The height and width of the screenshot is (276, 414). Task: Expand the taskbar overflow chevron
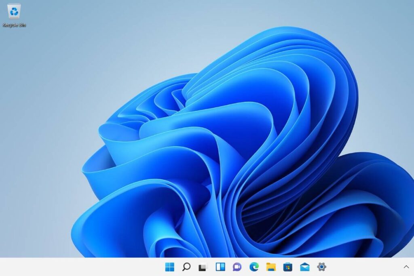tap(406, 267)
